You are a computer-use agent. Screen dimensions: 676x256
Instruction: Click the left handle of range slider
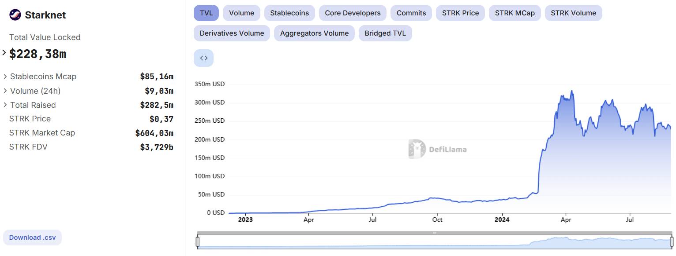[x=198, y=241]
